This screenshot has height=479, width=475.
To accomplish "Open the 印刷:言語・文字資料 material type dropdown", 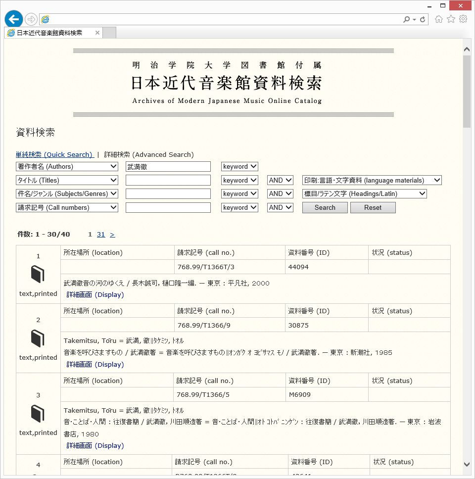I will click(372, 181).
